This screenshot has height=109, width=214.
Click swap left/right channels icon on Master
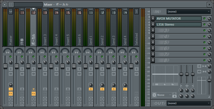[11, 74]
